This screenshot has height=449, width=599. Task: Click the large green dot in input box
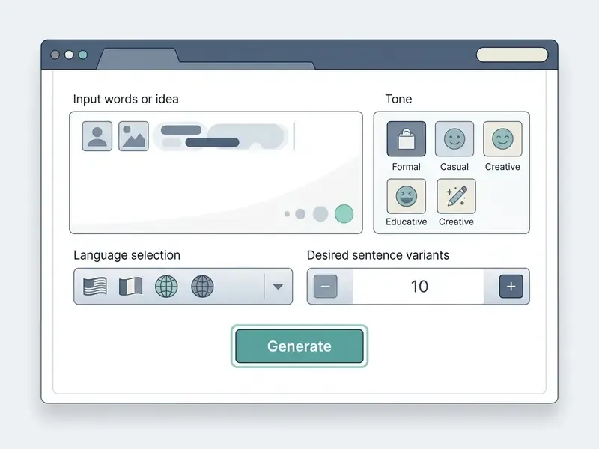[x=344, y=213]
